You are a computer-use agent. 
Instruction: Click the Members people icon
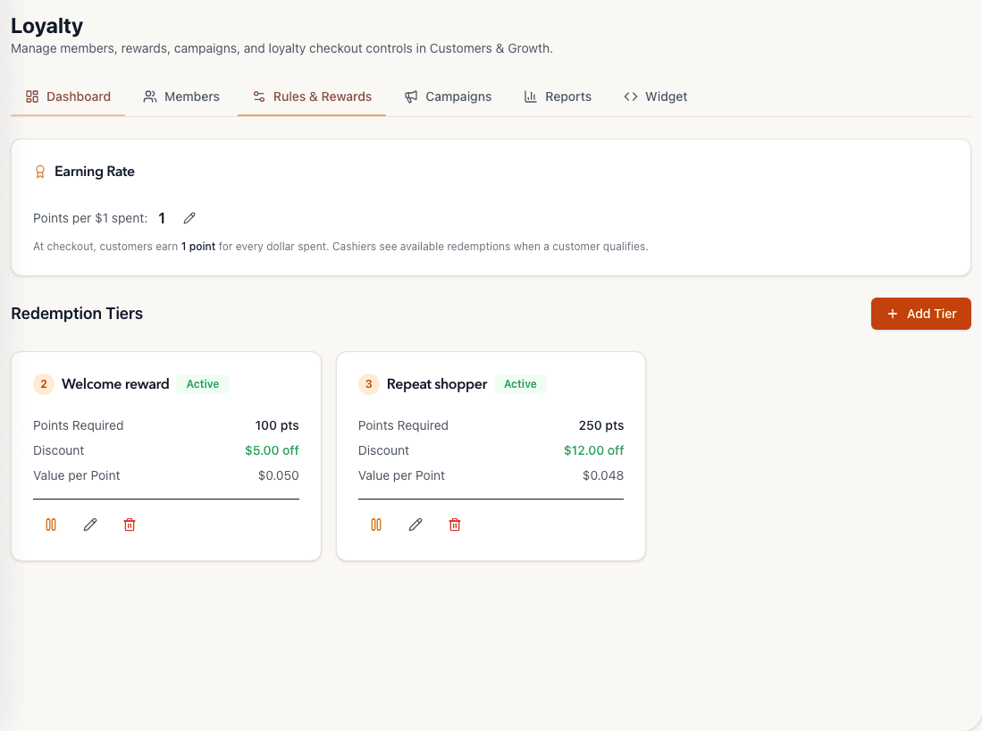pos(150,97)
